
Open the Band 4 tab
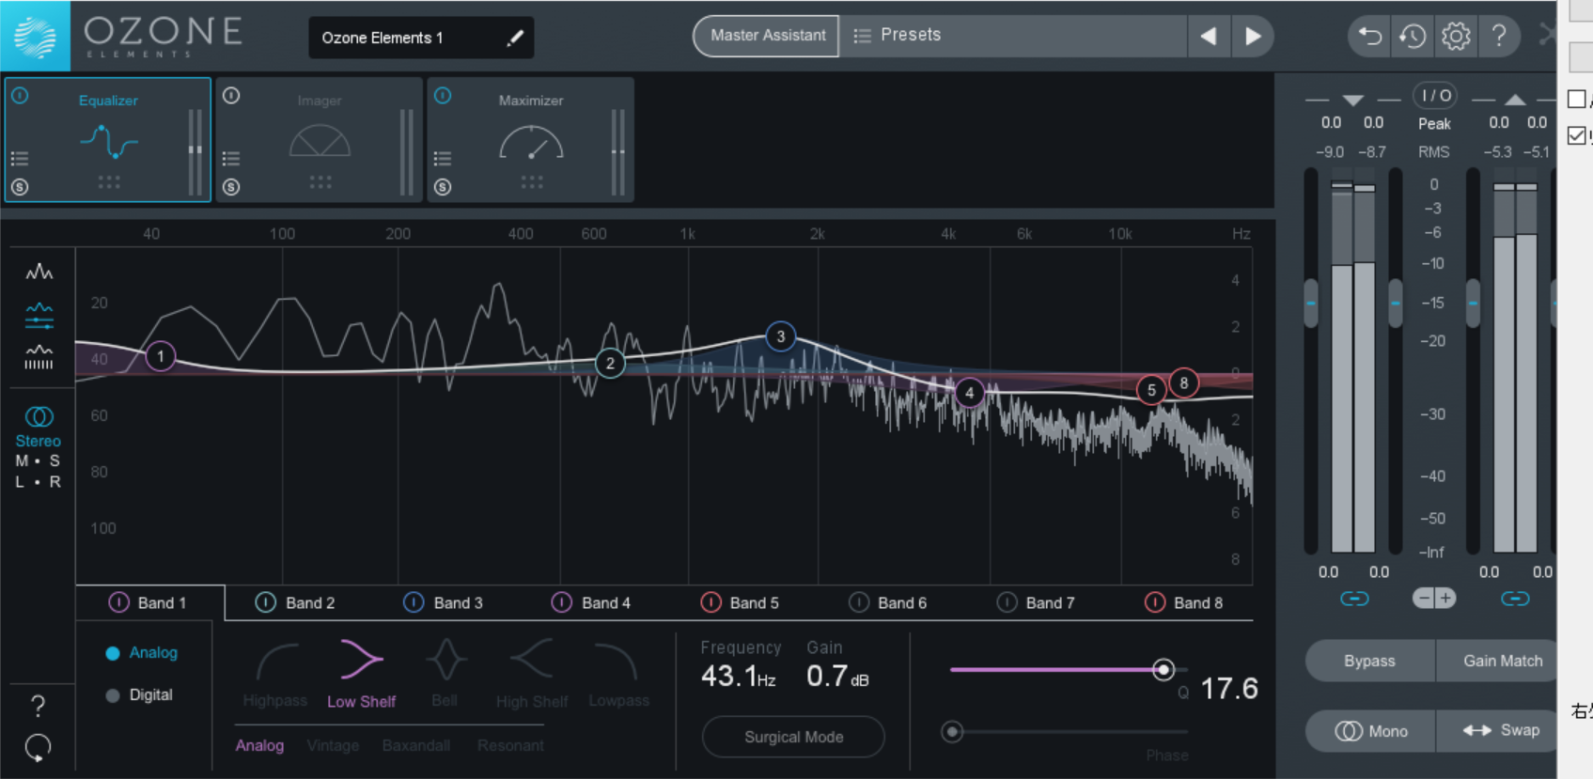pos(592,603)
